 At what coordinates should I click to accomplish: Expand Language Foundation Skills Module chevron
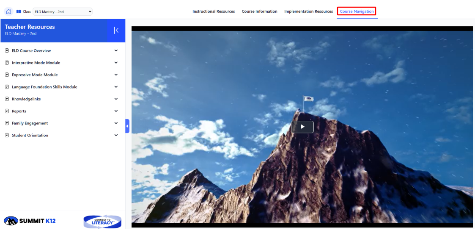tap(116, 87)
